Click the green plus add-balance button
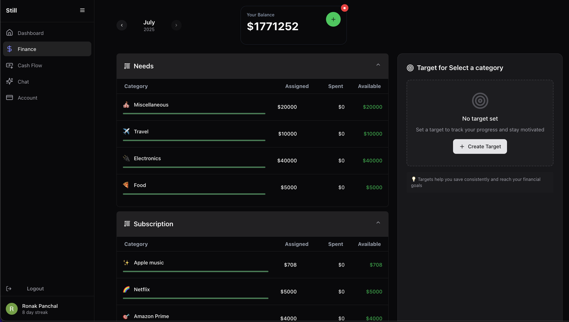This screenshot has height=322, width=569. click(333, 19)
